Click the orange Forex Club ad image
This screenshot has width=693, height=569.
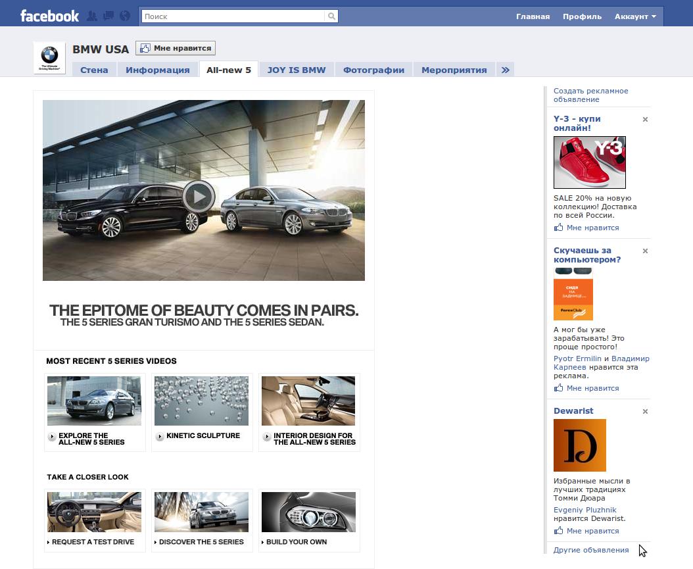pyautogui.click(x=573, y=294)
